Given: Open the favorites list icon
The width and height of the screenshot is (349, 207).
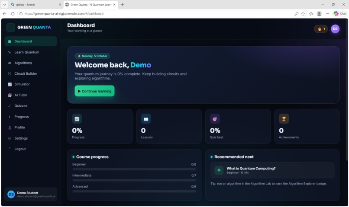Looking at the screenshot, I should [311, 13].
